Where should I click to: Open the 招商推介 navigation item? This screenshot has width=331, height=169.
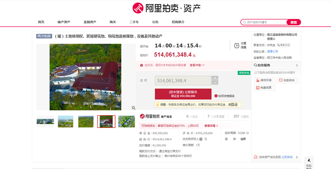pyautogui.click(x=178, y=22)
